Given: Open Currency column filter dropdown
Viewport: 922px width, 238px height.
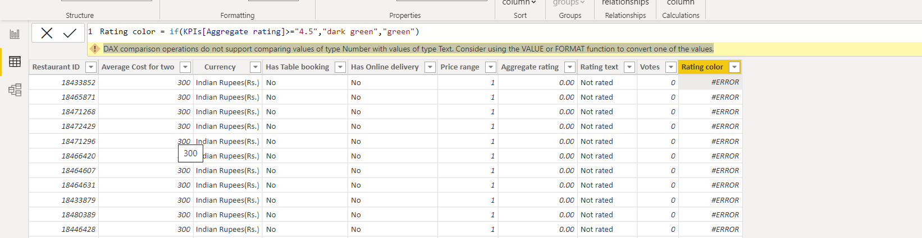Looking at the screenshot, I should tap(255, 67).
